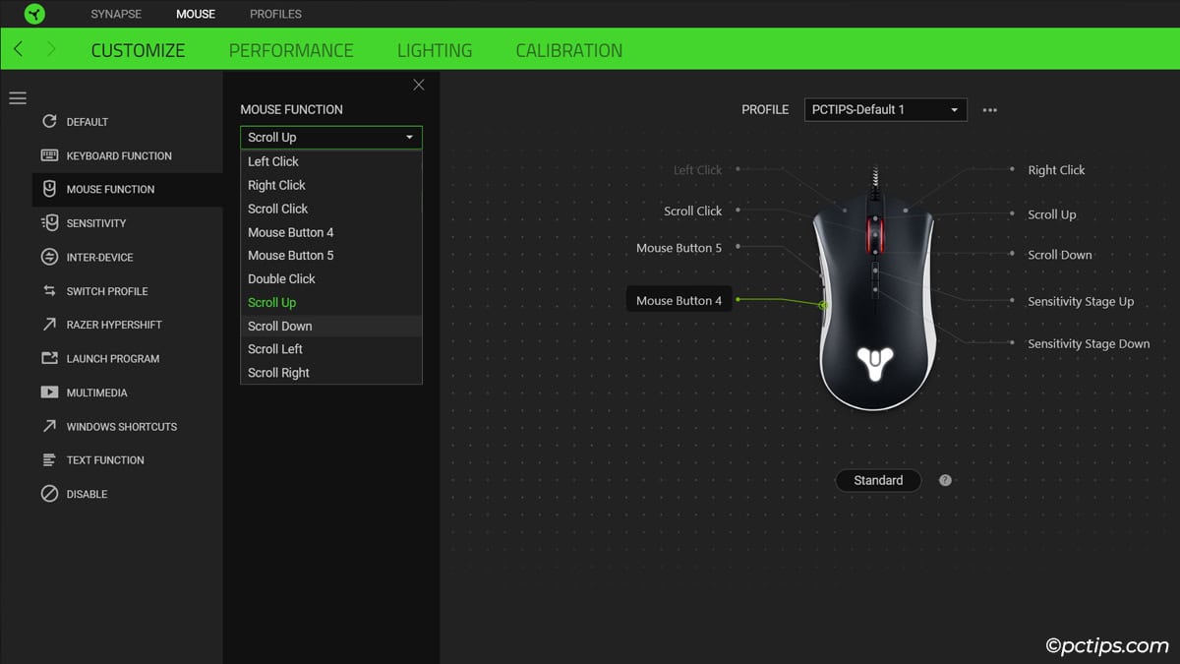This screenshot has width=1180, height=664.
Task: Choose Scroll Down from the dropdown list
Action: (280, 326)
